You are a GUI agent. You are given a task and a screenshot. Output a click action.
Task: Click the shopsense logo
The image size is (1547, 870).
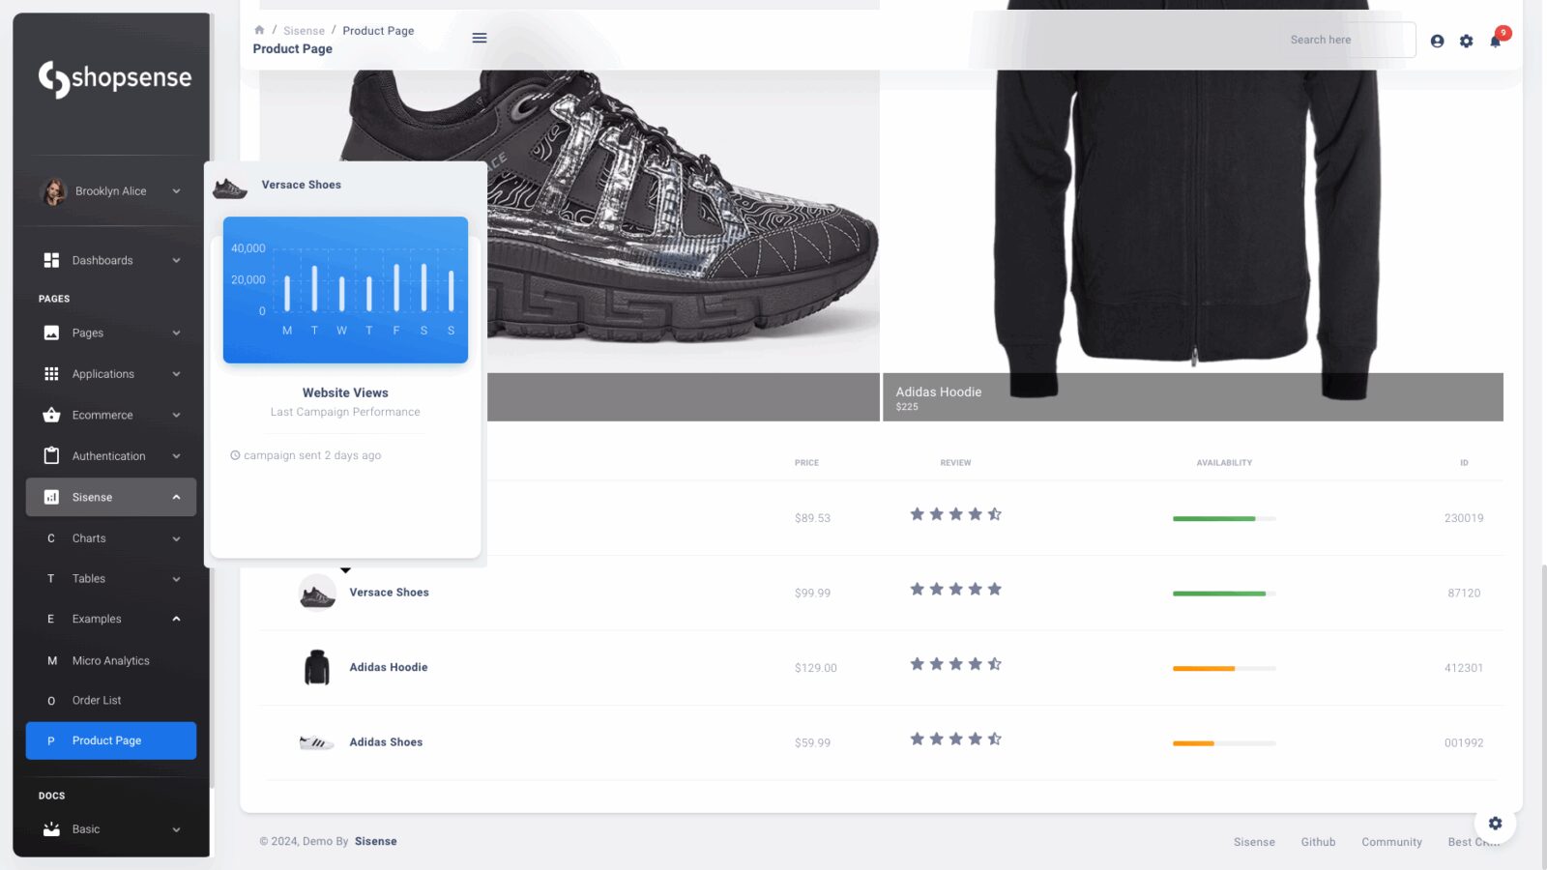point(114,78)
